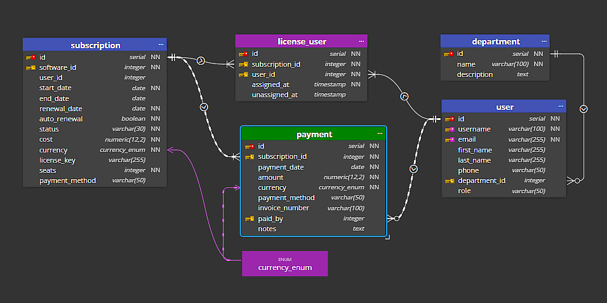Image resolution: width=607 pixels, height=303 pixels.
Task: Click the key icon of license_user subscription_id
Action: pyautogui.click(x=243, y=64)
